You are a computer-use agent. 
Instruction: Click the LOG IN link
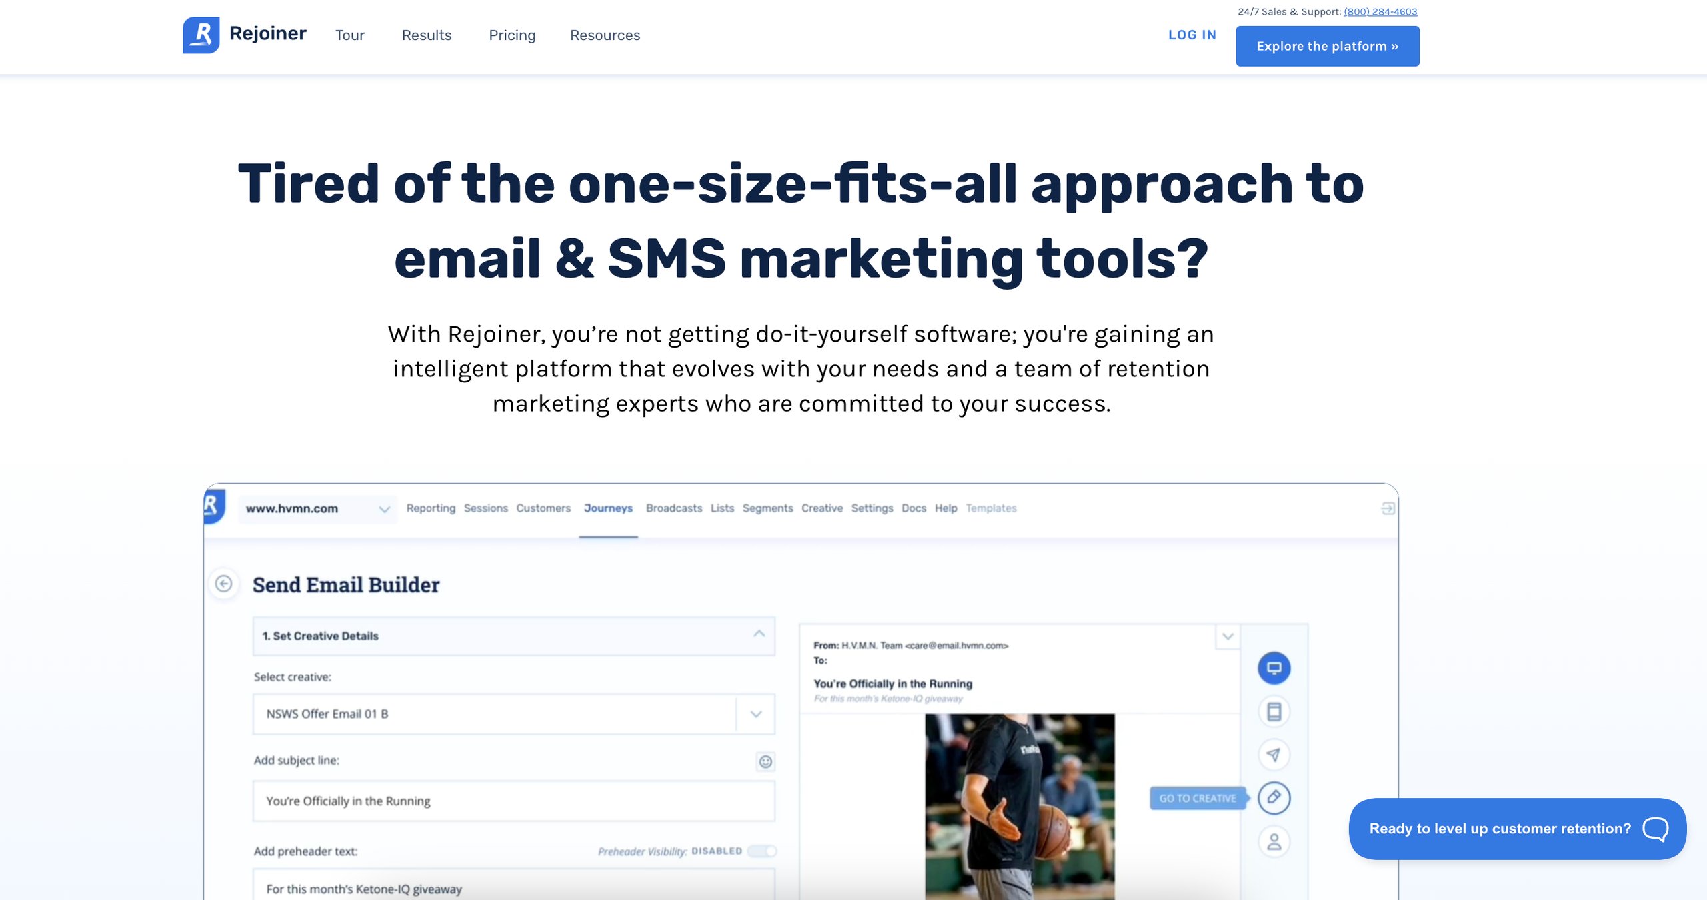(1192, 35)
